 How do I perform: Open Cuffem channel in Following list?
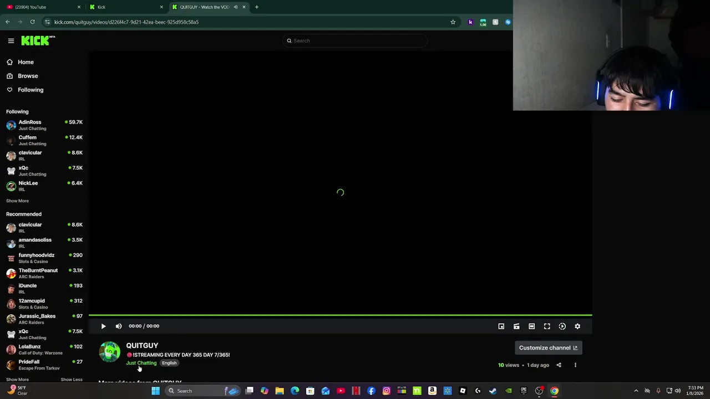pyautogui.click(x=44, y=140)
